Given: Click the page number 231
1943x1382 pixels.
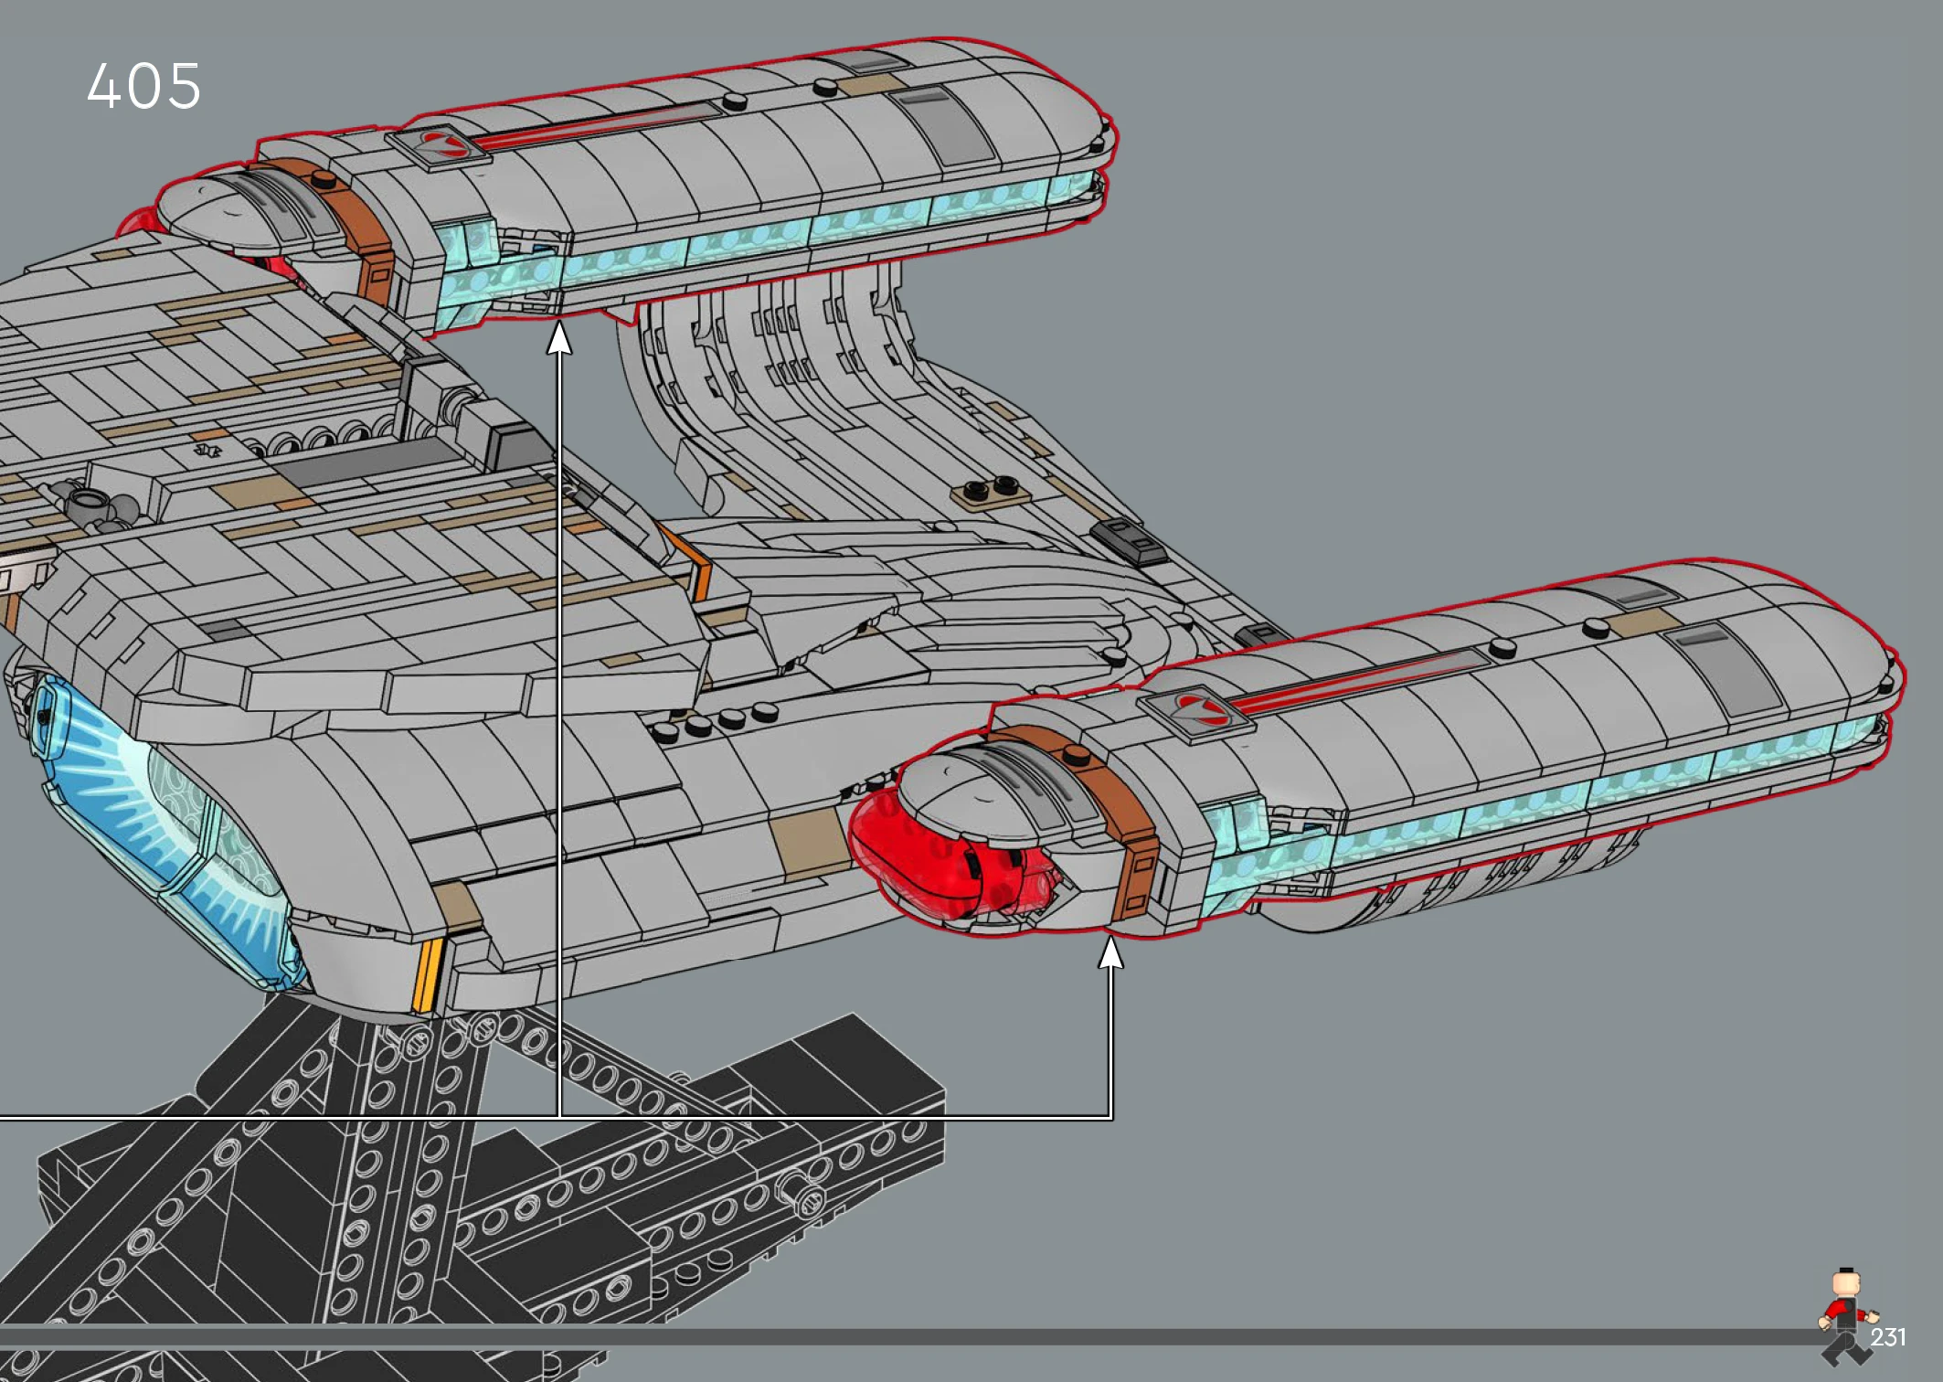Looking at the screenshot, I should point(1887,1338).
